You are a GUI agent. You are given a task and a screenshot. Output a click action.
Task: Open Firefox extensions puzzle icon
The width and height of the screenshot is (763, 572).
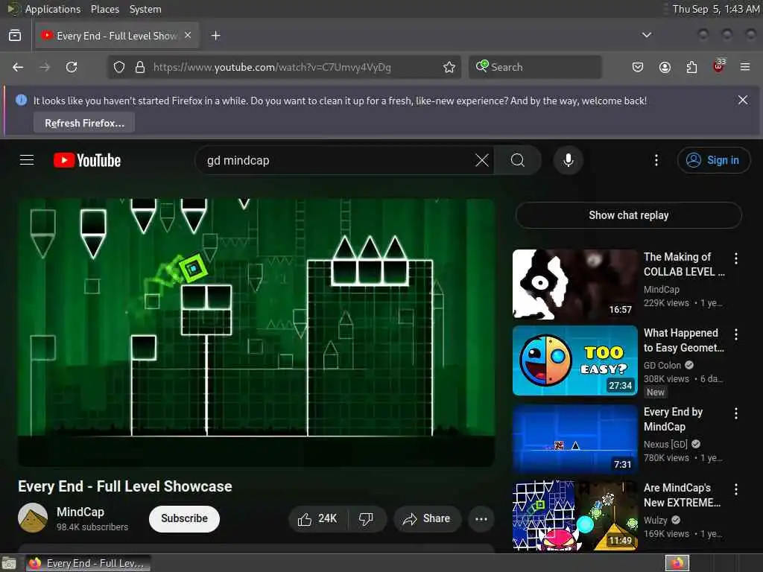coord(691,67)
